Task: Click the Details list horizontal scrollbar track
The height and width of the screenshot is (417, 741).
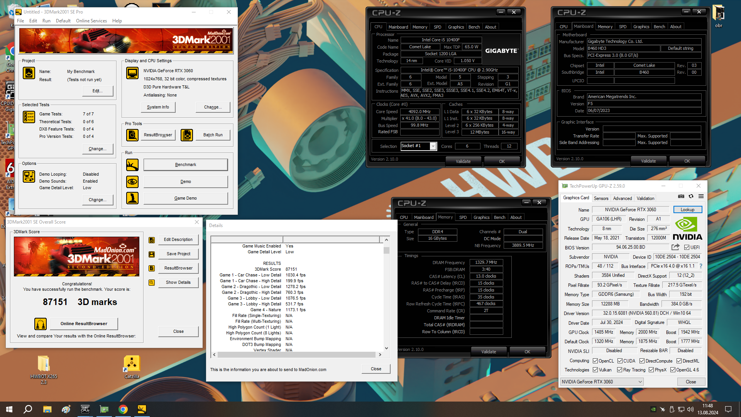Action: [296, 354]
